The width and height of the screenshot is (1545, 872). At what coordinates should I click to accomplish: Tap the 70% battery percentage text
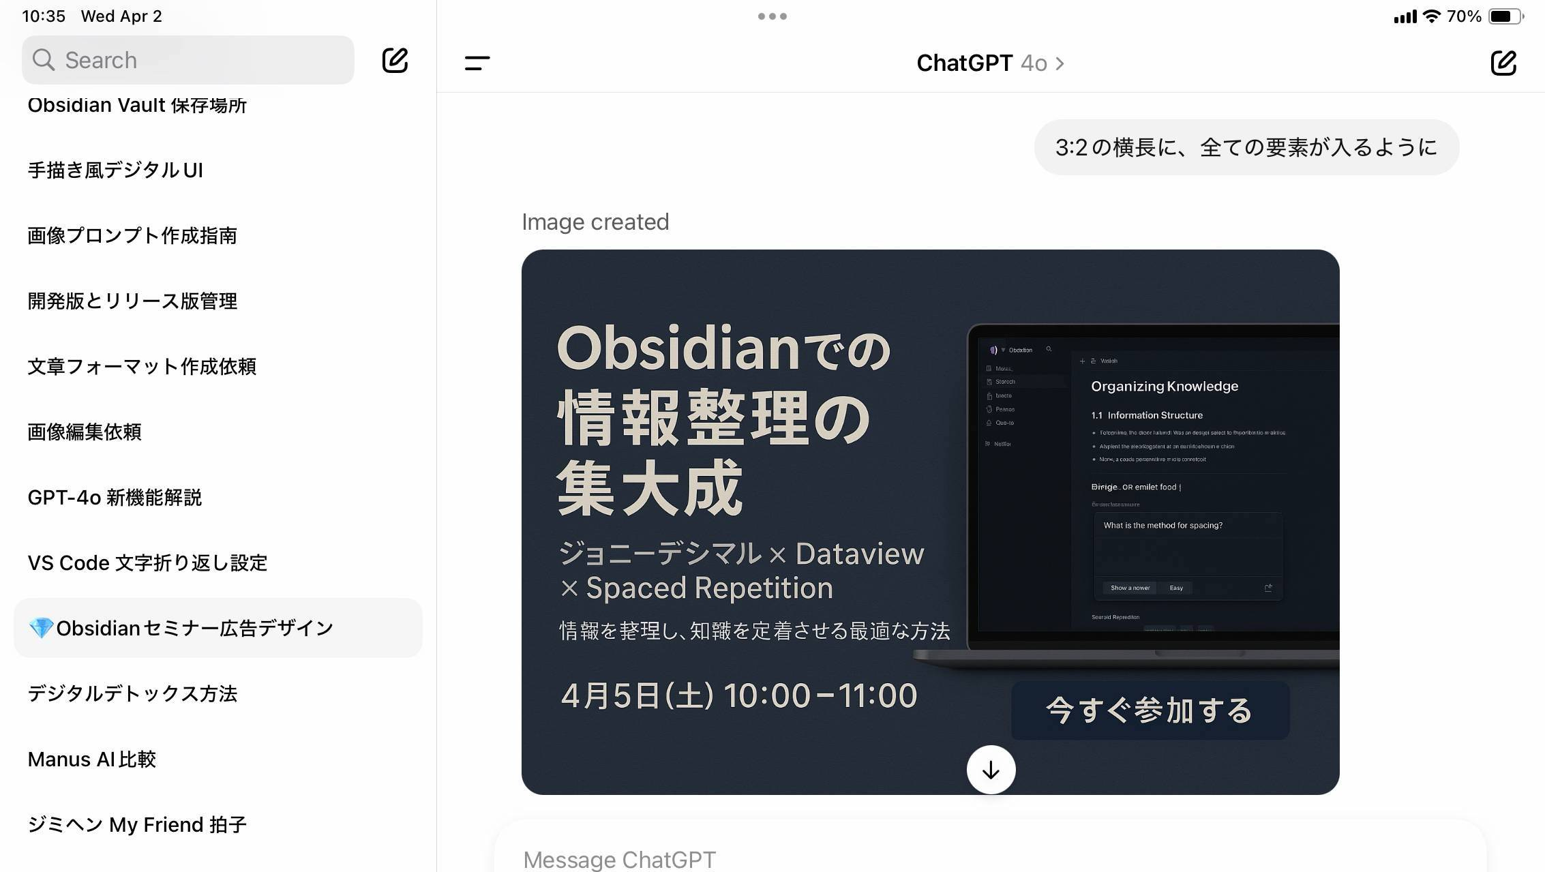[1464, 16]
